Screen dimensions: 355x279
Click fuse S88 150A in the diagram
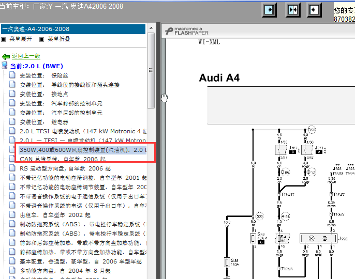coord(227,262)
